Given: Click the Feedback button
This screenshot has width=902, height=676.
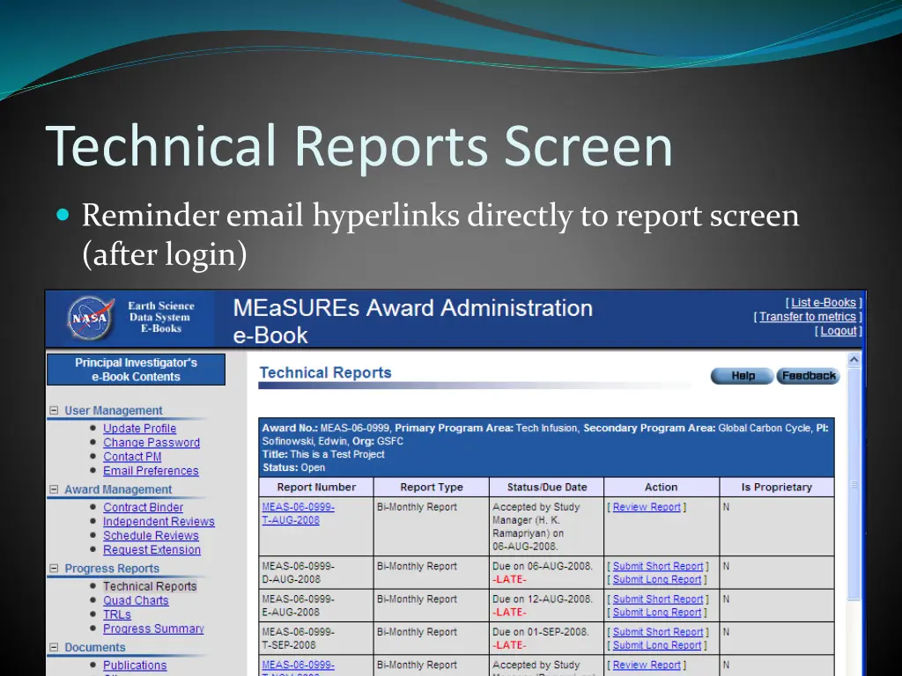Looking at the screenshot, I should coord(808,376).
